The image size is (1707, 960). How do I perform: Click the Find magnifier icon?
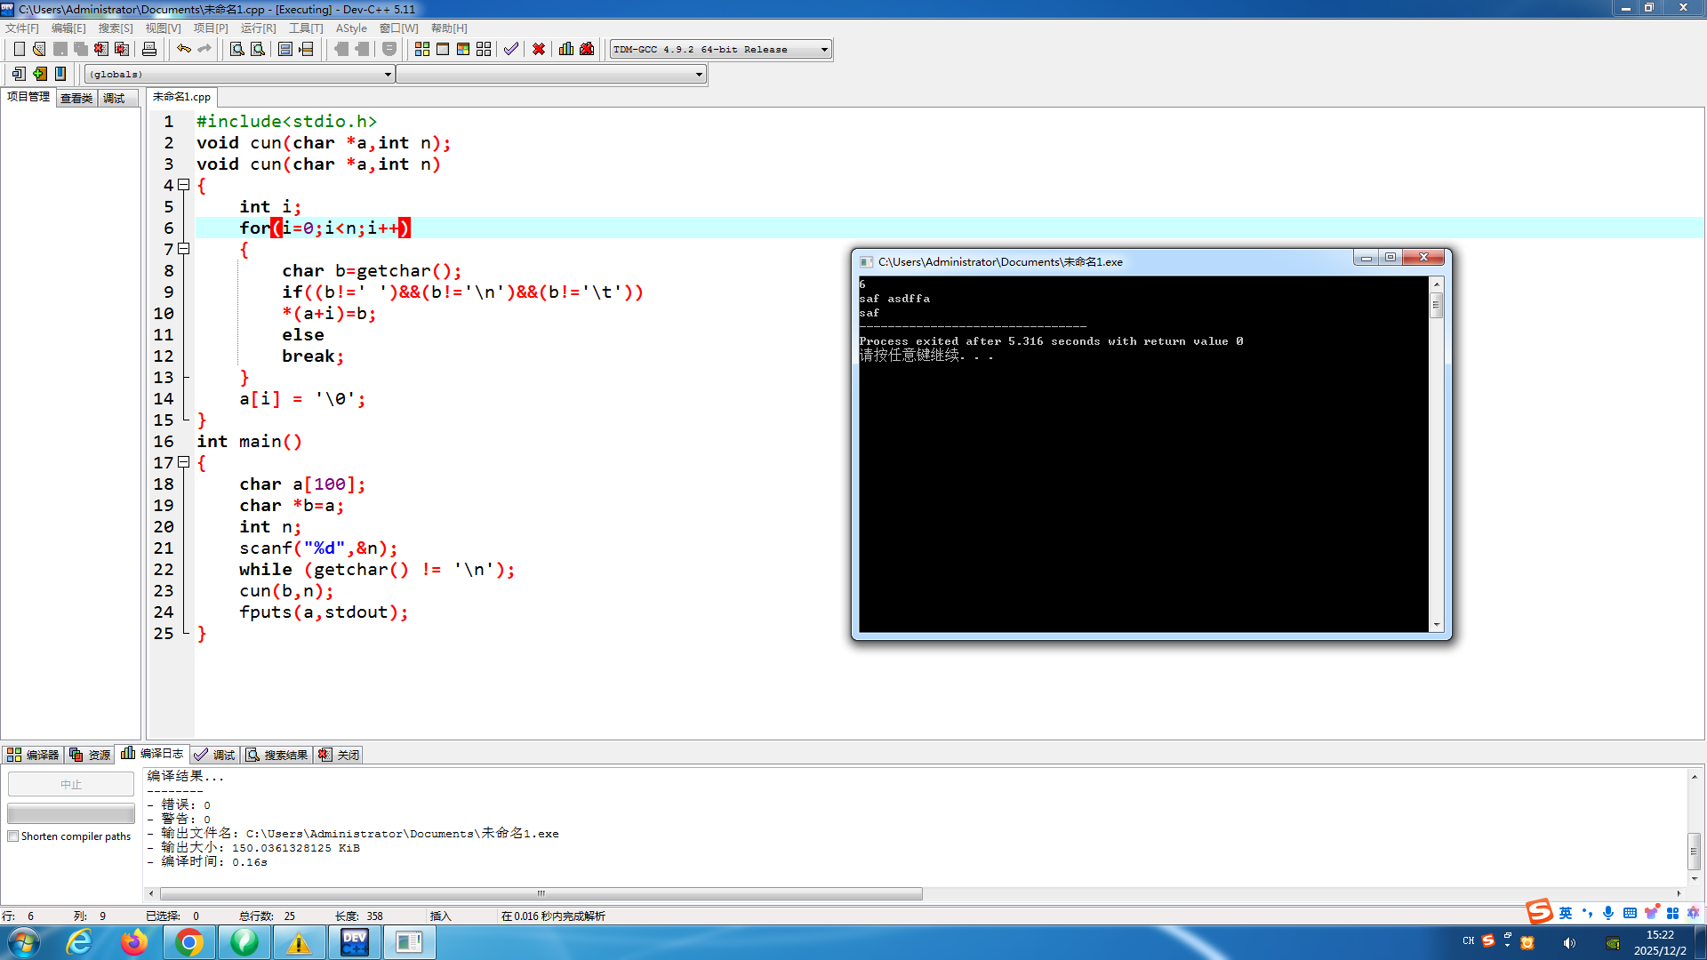tap(236, 49)
